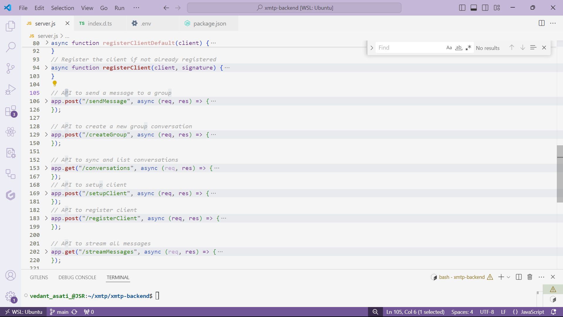Click WSL: Ubuntu remote indicator
Screen dimensions: 563x317
click(23, 312)
